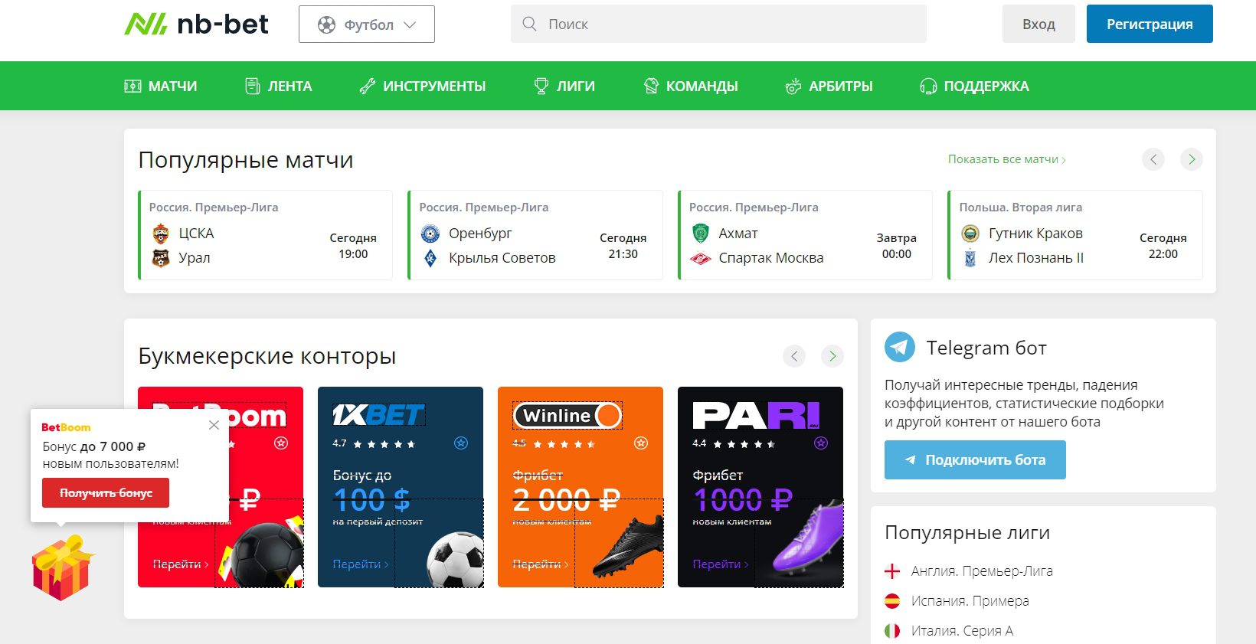Click Перейти on 1XBET card
1256x644 pixels.
pyautogui.click(x=361, y=564)
